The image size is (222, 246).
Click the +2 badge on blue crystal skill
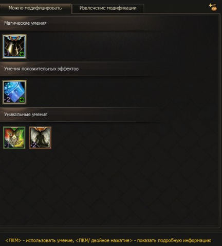coord(7,100)
